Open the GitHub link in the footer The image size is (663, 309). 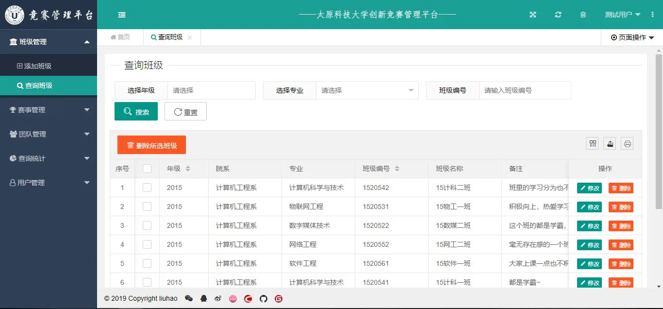pyautogui.click(x=263, y=298)
